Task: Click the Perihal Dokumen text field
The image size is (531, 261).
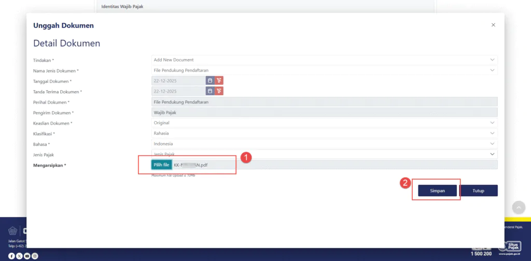Action: click(324, 102)
